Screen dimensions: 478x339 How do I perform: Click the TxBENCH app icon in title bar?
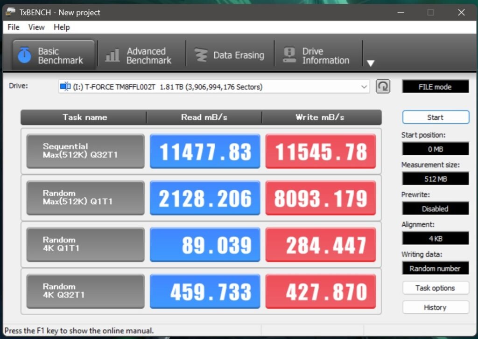click(x=10, y=12)
